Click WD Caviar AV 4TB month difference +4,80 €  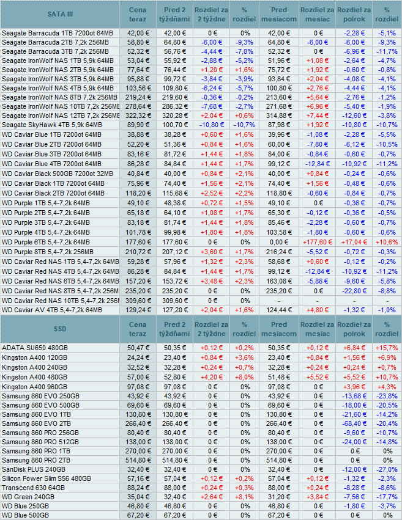coord(318,310)
